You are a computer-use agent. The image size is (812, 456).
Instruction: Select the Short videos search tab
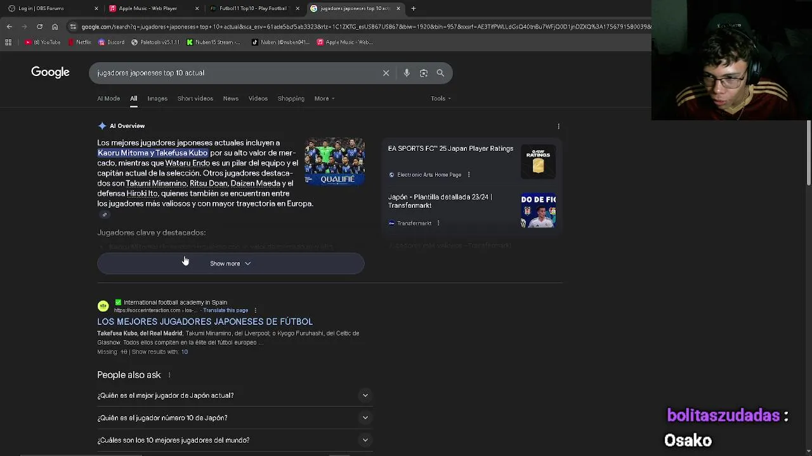click(x=195, y=98)
